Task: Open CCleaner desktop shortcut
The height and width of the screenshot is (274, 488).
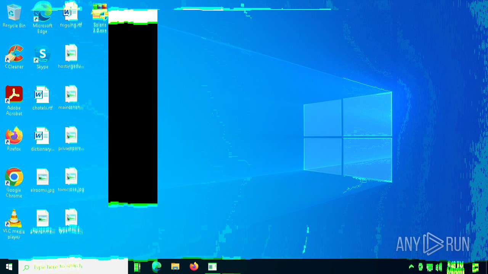Action: click(x=14, y=57)
